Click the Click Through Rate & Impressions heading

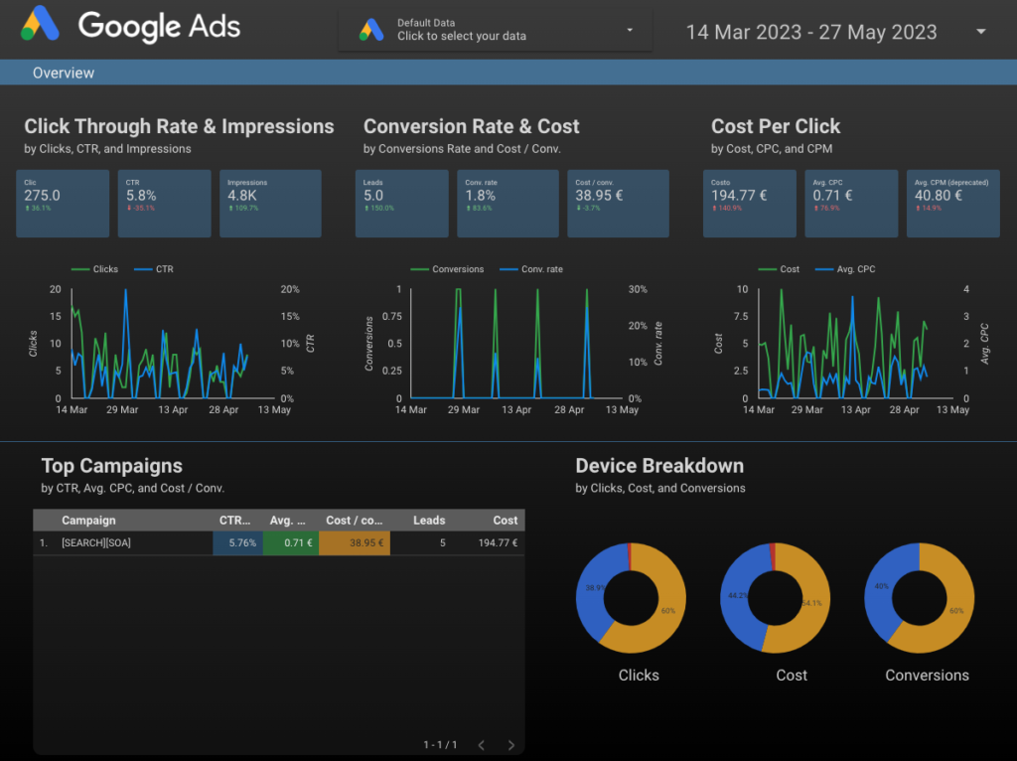179,126
